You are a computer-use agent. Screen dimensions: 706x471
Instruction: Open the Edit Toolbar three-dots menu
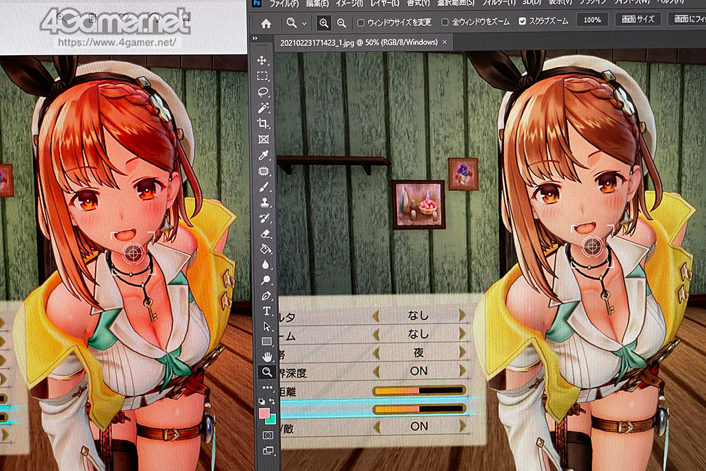pos(268,388)
